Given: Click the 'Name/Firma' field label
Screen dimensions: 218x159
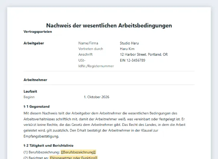Looking at the screenshot, I should tap(88, 43).
